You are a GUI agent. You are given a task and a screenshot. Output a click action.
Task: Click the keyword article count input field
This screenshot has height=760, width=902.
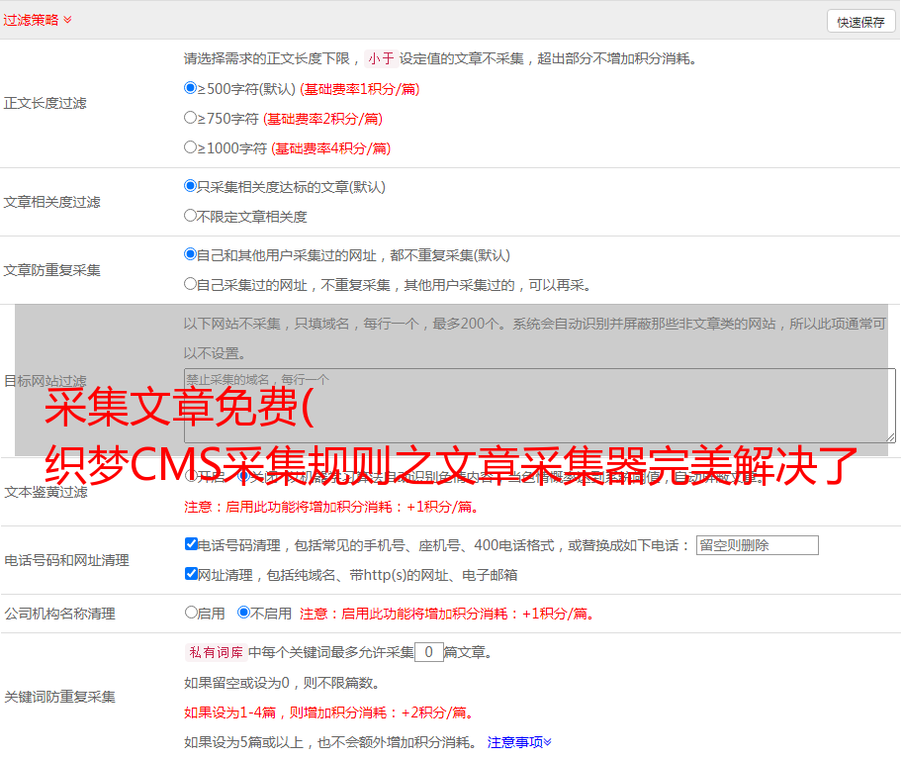click(x=429, y=652)
